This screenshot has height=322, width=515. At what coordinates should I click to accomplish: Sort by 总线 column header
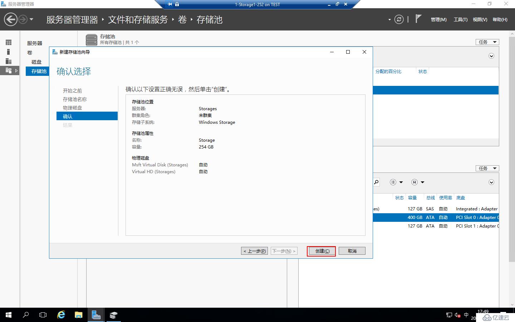tap(431, 198)
